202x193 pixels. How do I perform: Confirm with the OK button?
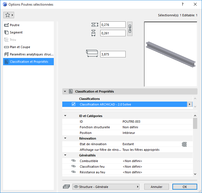click(x=185, y=187)
